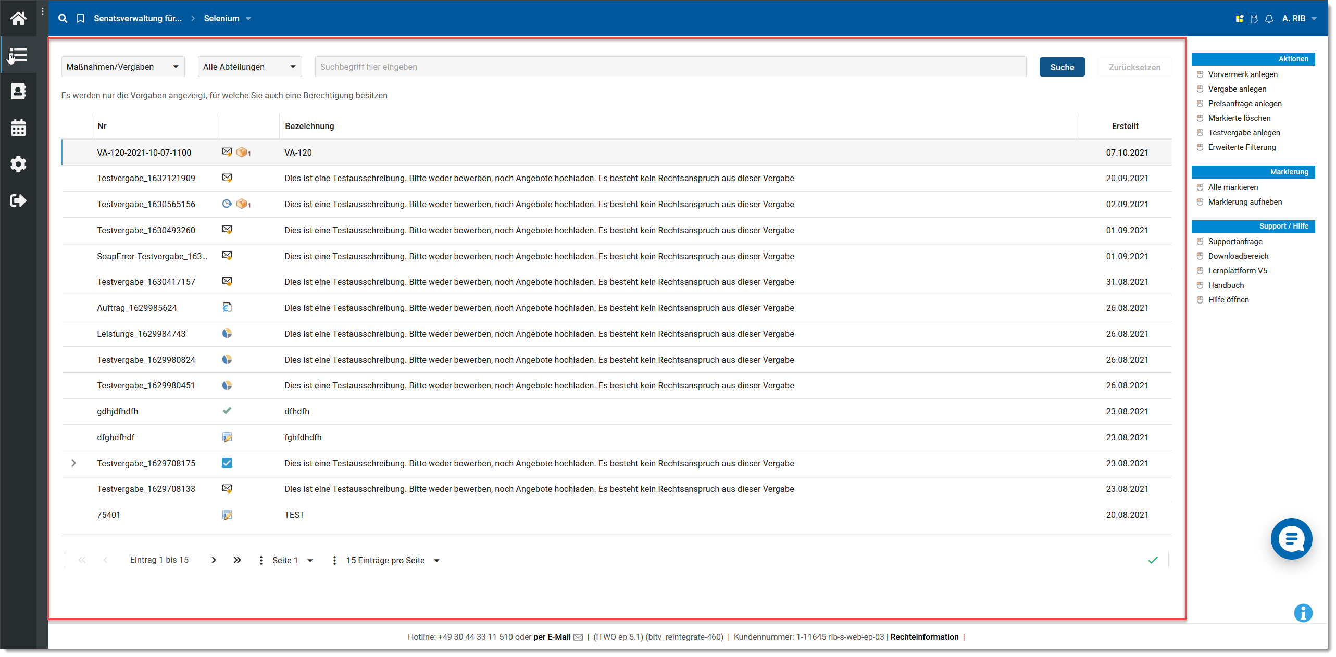Click the Zurücksetzen button
The height and width of the screenshot is (657, 1336).
[x=1134, y=67]
